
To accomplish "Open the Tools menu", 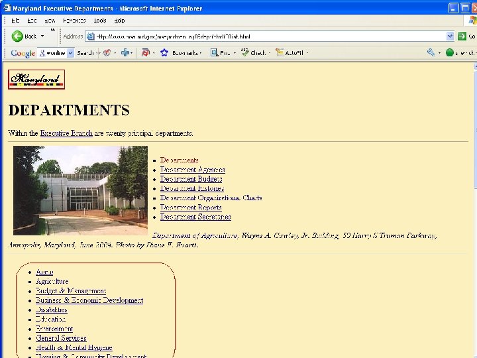I will click(x=100, y=21).
